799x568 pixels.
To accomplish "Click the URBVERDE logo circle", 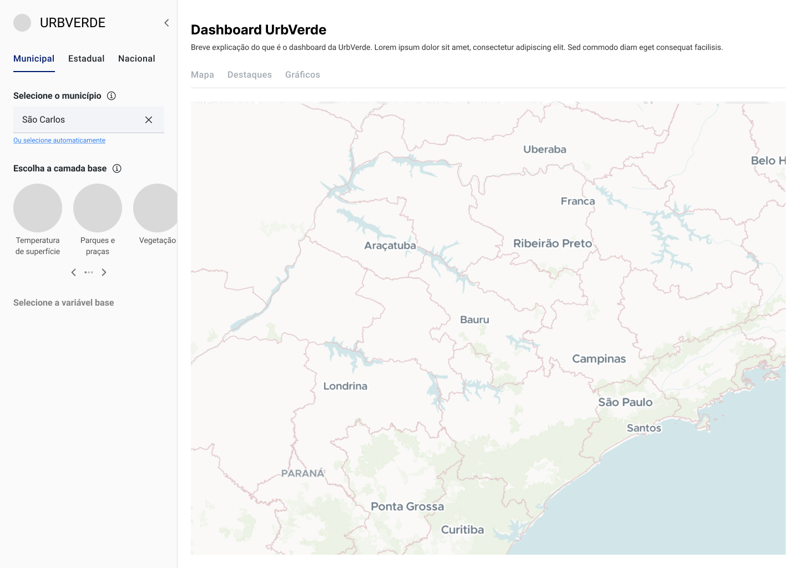I will (22, 23).
